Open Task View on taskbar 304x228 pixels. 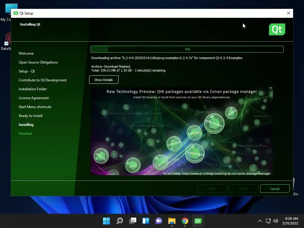tap(133, 221)
